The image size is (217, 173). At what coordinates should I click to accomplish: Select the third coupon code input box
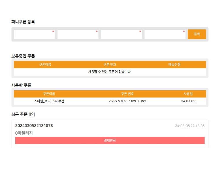[121, 34]
